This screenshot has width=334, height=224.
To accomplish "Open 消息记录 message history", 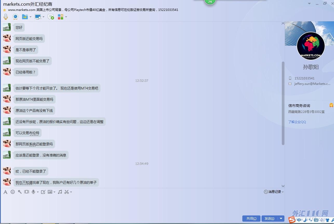I will 272,192.
